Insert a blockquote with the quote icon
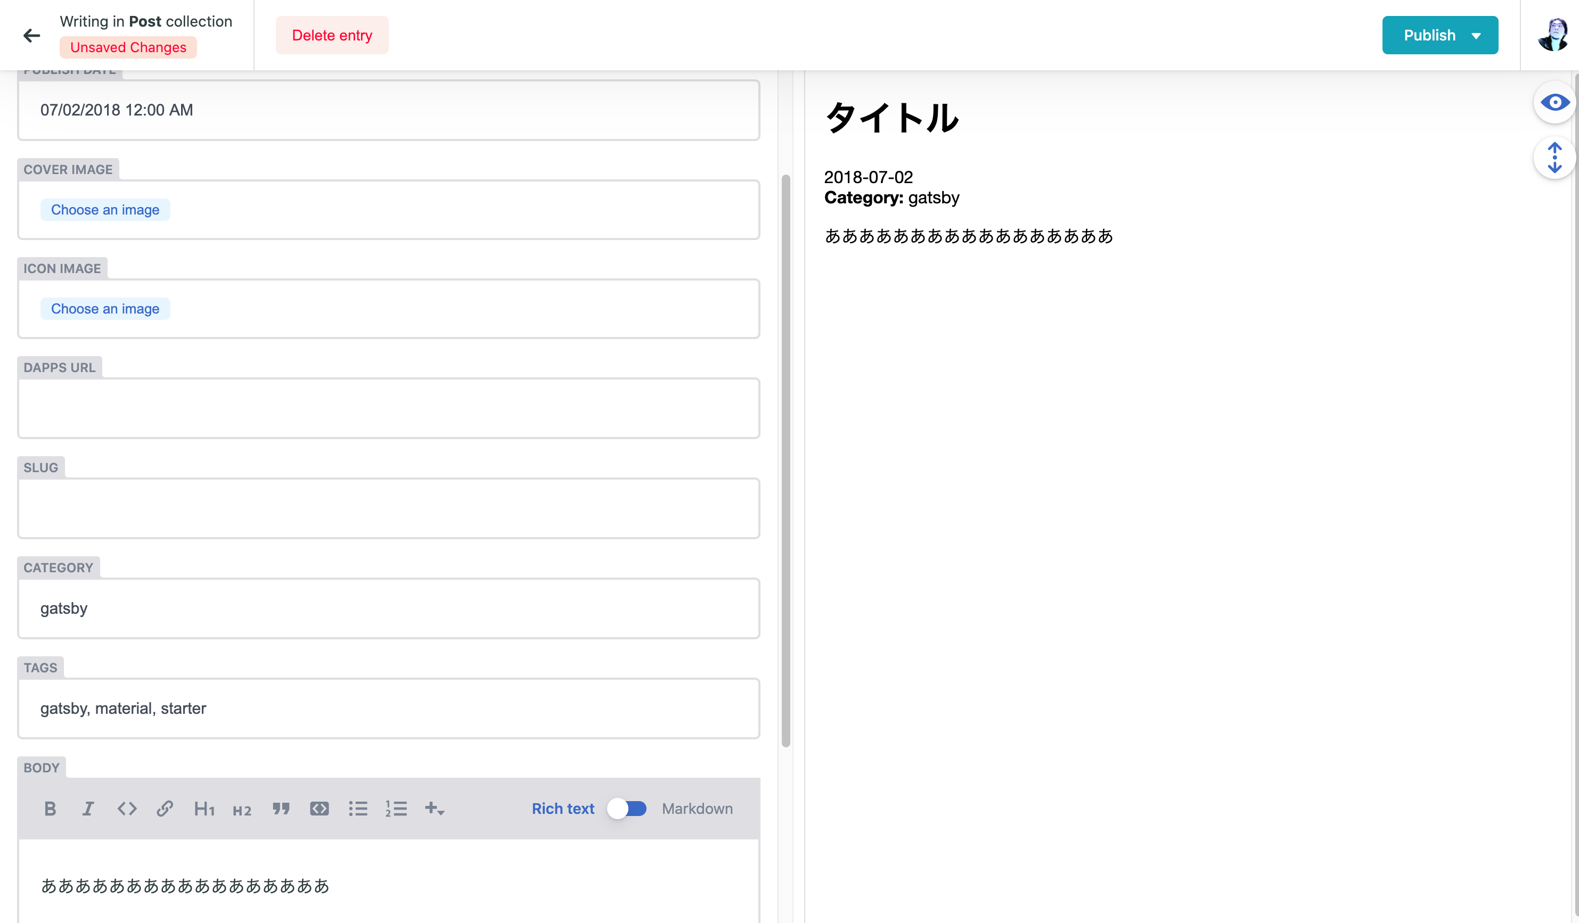 coord(281,809)
